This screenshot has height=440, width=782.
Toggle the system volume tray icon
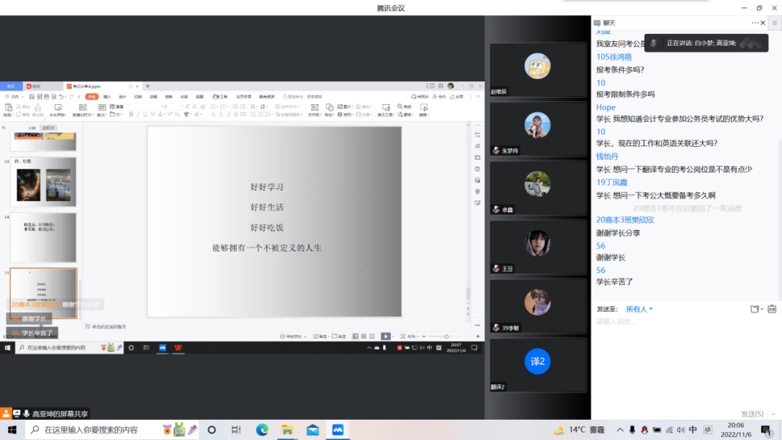(680, 430)
